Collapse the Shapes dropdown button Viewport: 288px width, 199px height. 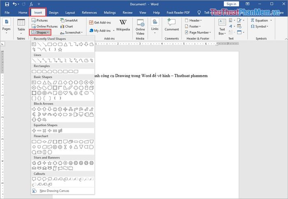(x=41, y=32)
